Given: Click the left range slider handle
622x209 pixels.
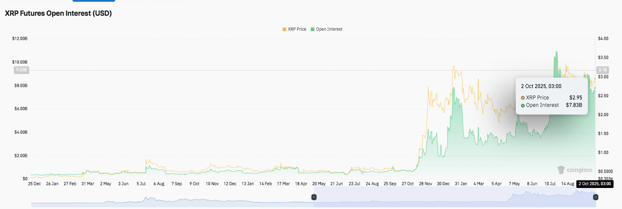Looking at the screenshot, I should pos(314,197).
